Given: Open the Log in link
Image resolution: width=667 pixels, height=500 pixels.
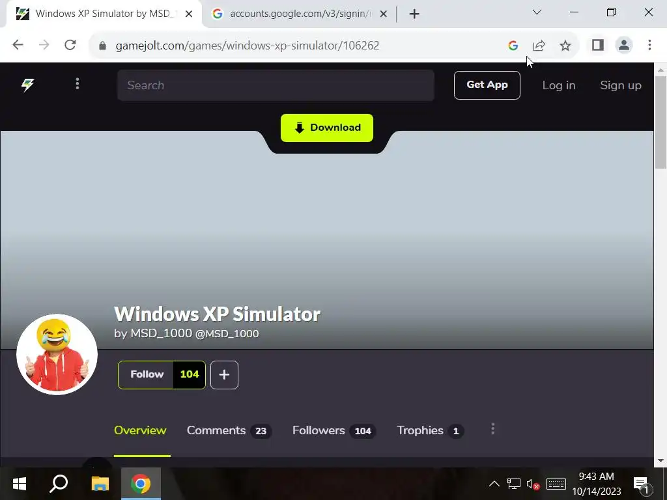Looking at the screenshot, I should (x=558, y=85).
